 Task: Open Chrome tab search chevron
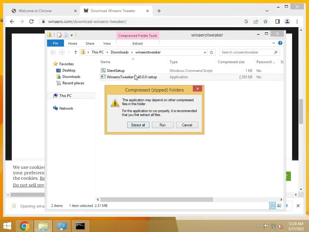pos(267,11)
